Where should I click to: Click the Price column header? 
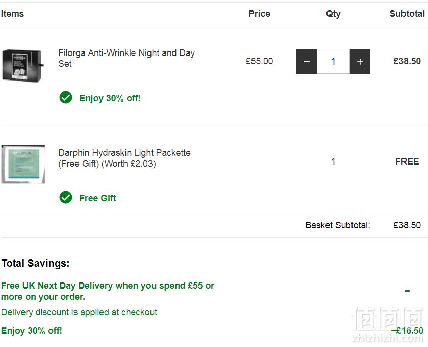(259, 14)
